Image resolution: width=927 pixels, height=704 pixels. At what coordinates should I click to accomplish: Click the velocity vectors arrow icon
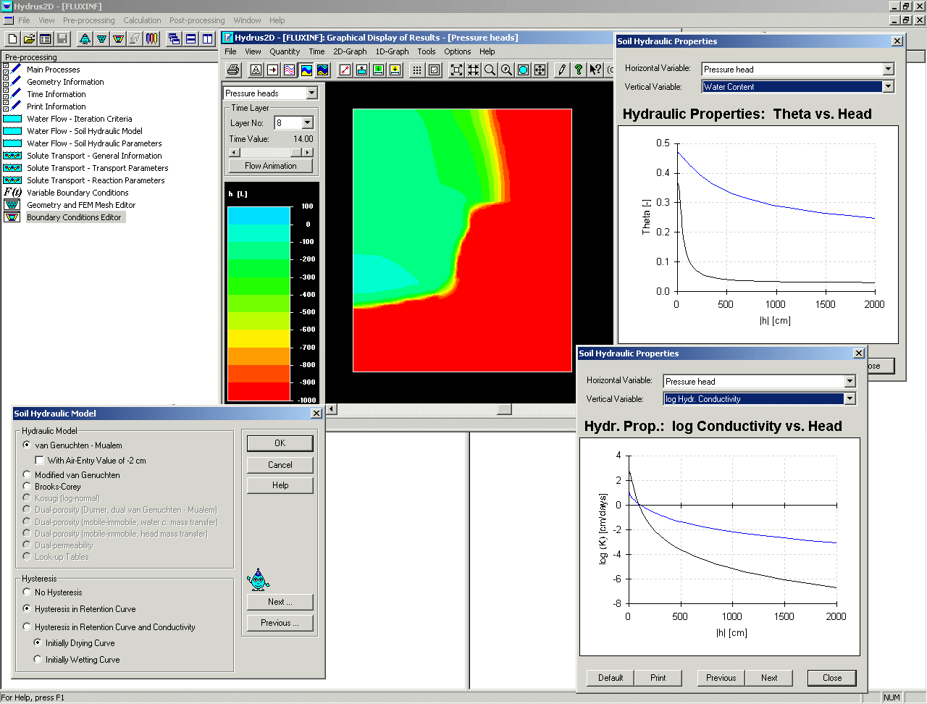[x=273, y=70]
